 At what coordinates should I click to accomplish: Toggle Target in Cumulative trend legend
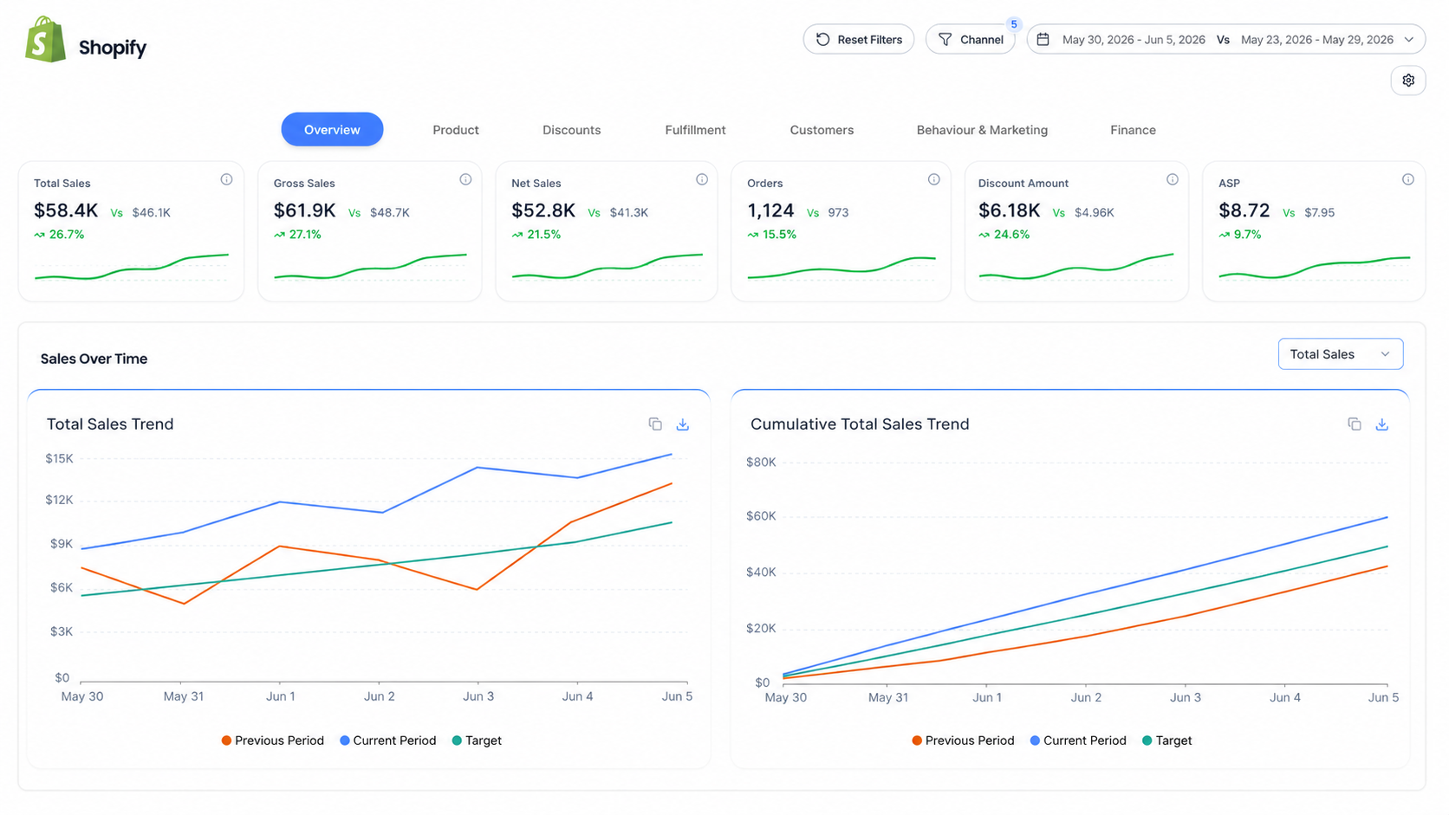[x=1167, y=741]
